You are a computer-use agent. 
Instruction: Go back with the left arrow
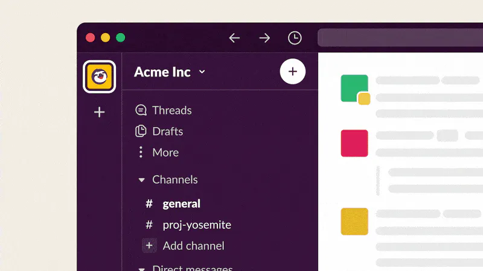click(234, 38)
